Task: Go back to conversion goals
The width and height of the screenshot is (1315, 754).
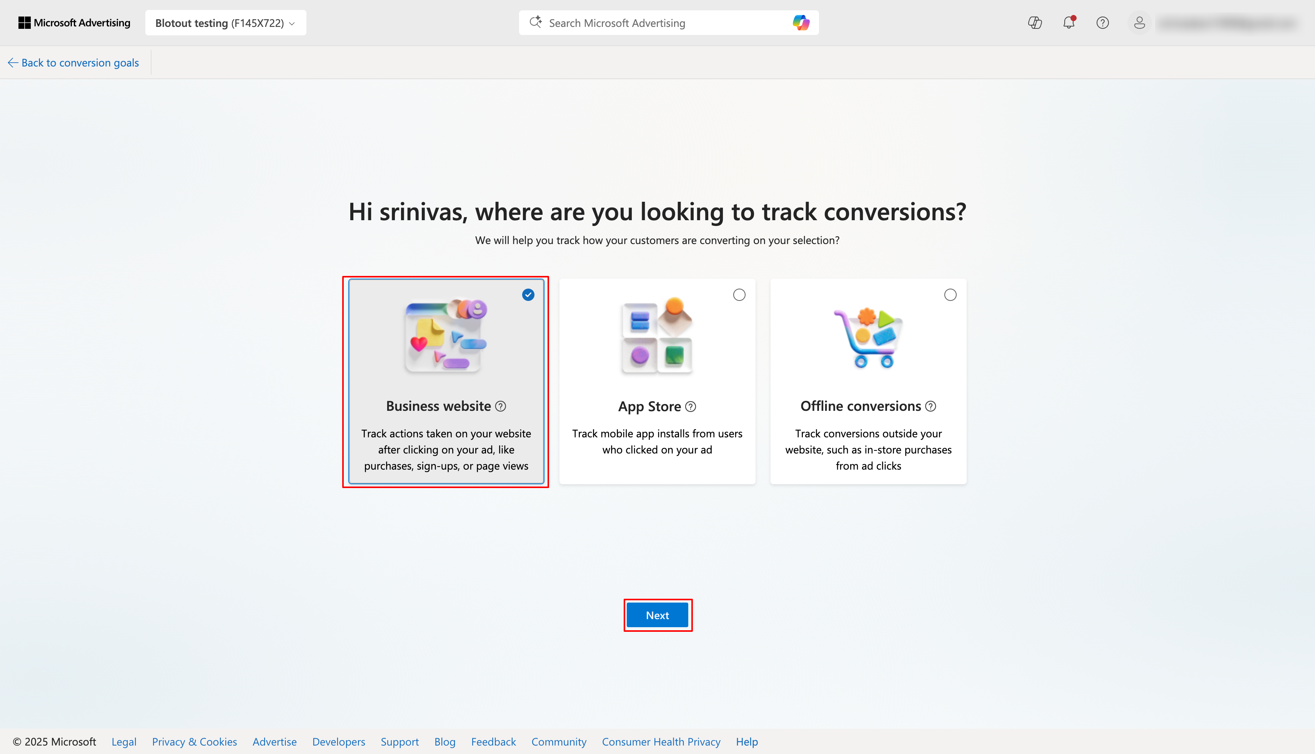Action: [73, 63]
